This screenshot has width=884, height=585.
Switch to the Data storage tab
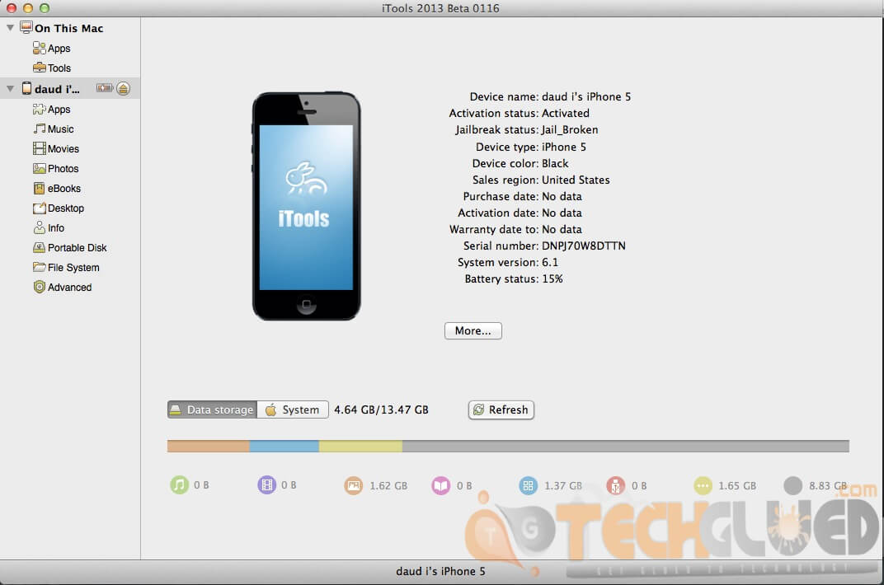(212, 409)
